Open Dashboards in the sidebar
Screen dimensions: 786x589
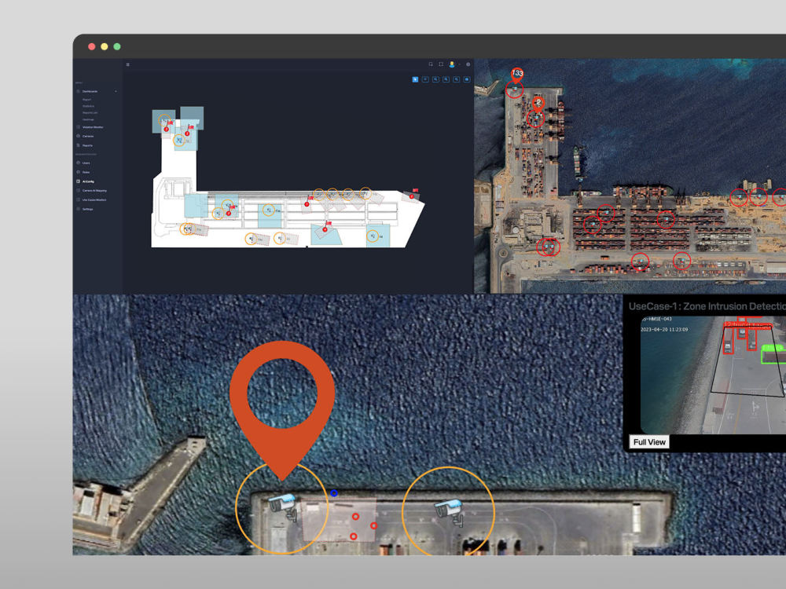(90, 92)
